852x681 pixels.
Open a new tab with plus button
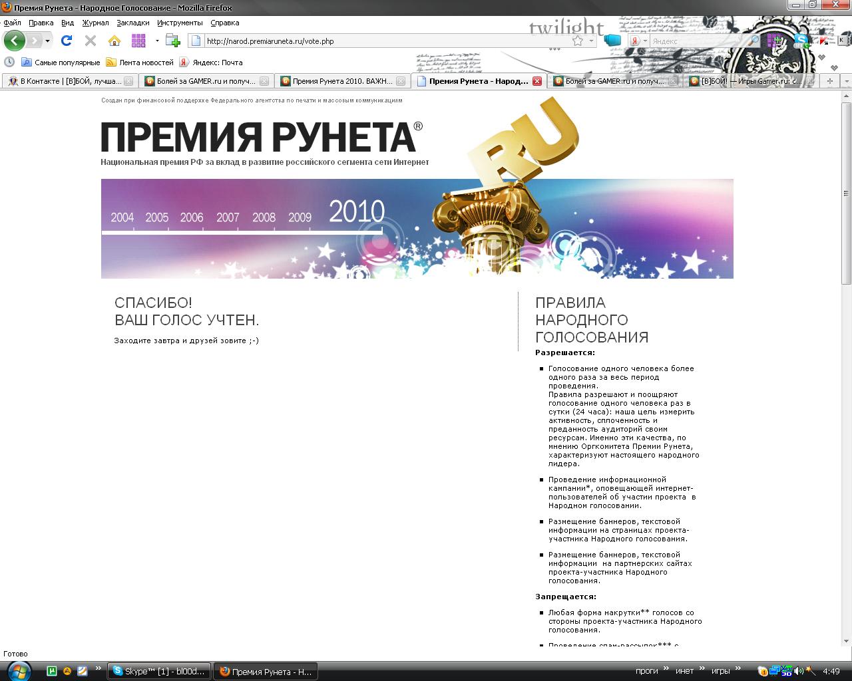pos(829,81)
